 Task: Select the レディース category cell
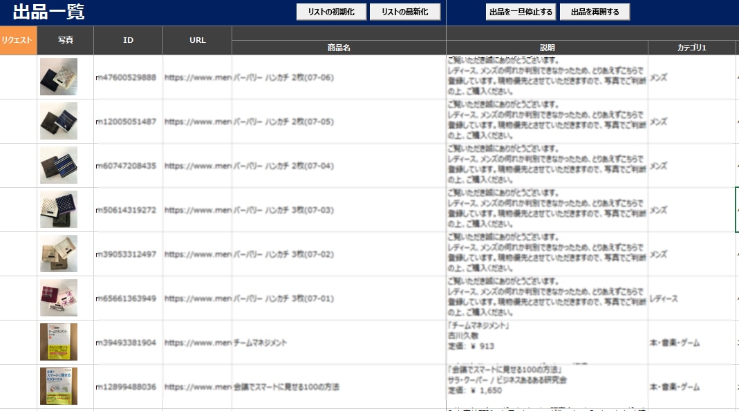(692, 298)
